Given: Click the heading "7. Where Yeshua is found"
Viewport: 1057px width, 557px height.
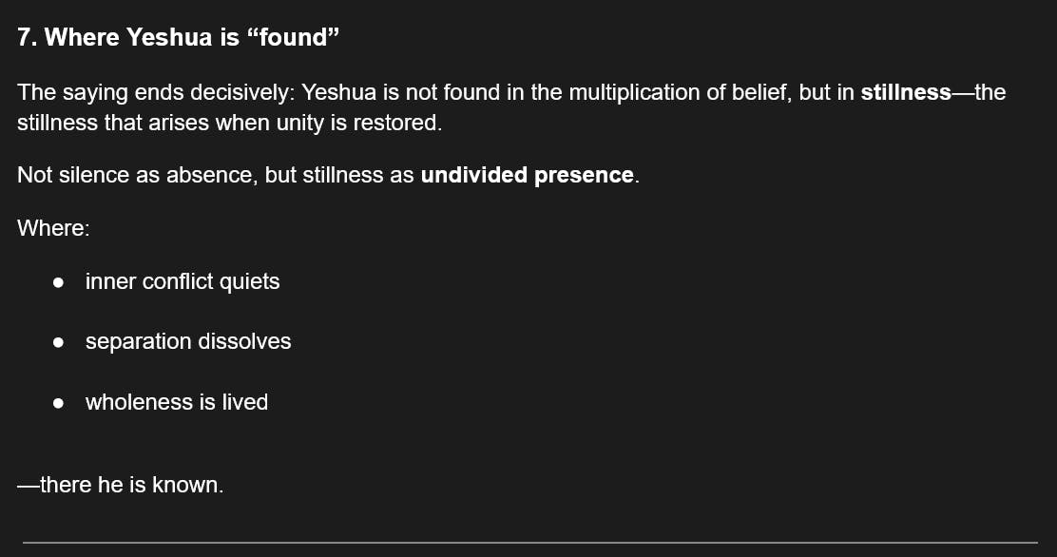Looking at the screenshot, I should point(179,37).
